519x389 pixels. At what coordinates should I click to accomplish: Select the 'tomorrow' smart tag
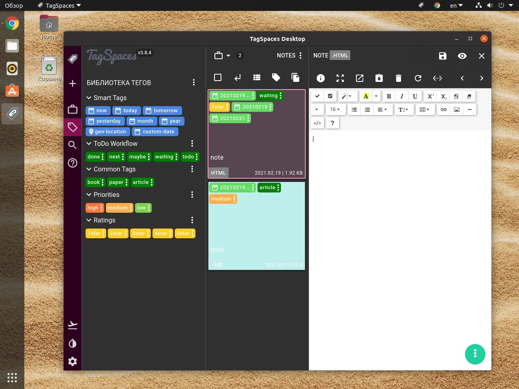162,111
